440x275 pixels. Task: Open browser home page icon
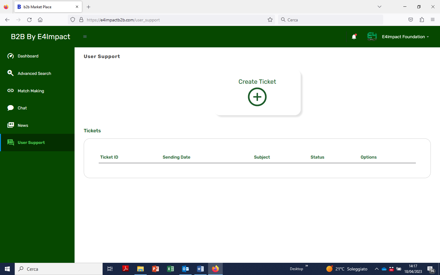pyautogui.click(x=40, y=20)
